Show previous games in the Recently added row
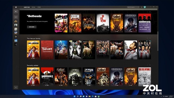Viewport: 174px width, 98px height. point(147,65)
